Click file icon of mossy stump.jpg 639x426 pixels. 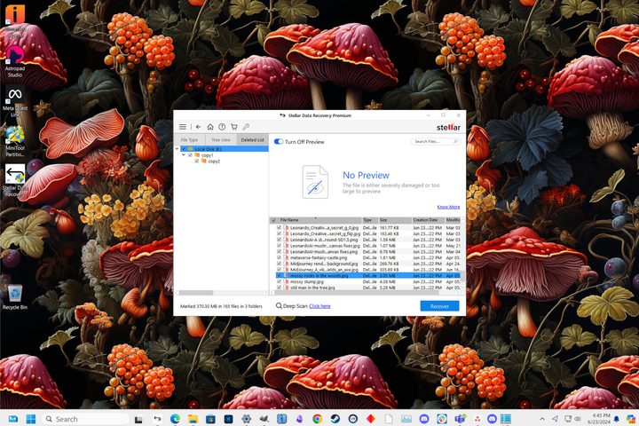[287, 281]
